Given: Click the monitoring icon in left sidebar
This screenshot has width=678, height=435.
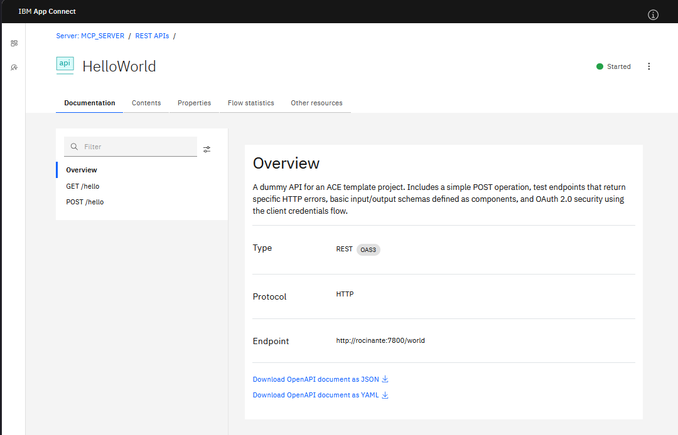Looking at the screenshot, I should tap(14, 67).
